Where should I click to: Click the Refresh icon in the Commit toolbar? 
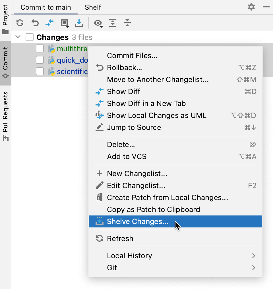(20, 23)
